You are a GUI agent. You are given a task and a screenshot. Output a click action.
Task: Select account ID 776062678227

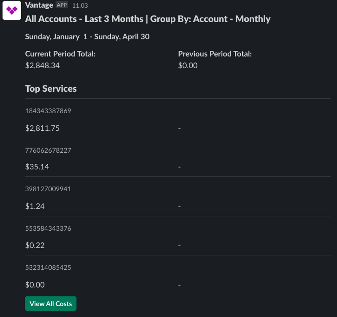[48, 150]
